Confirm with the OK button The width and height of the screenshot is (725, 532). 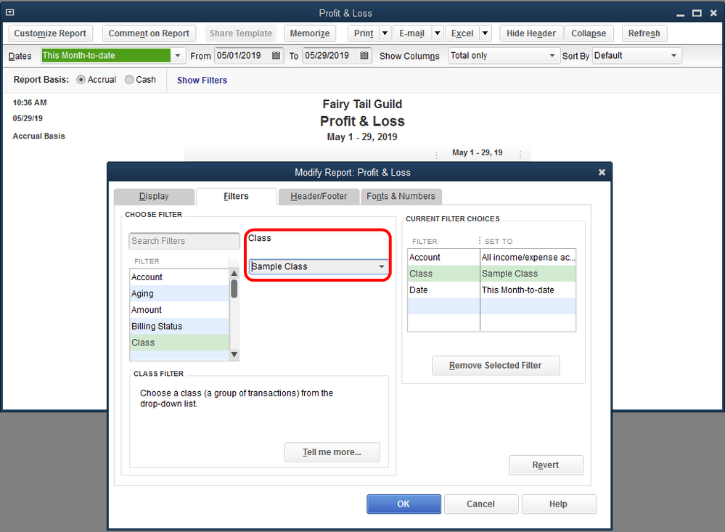(x=404, y=504)
